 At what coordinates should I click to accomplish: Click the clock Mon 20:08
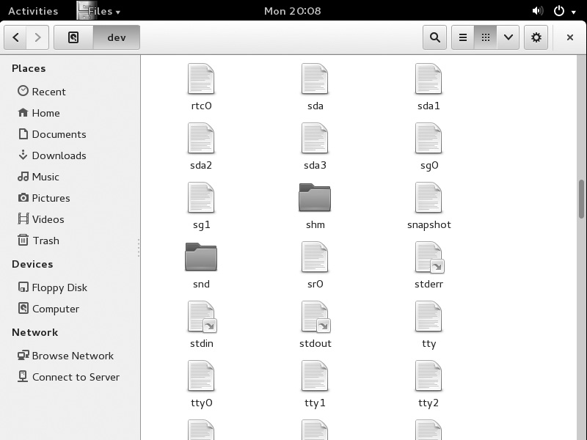click(292, 11)
